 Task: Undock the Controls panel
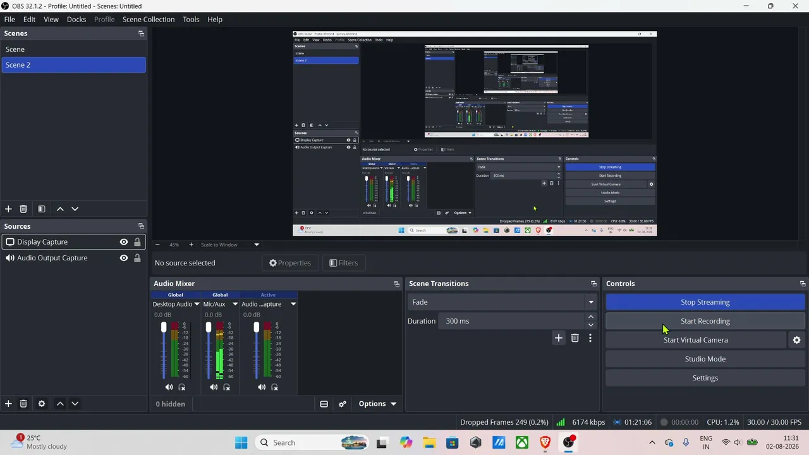[803, 284]
